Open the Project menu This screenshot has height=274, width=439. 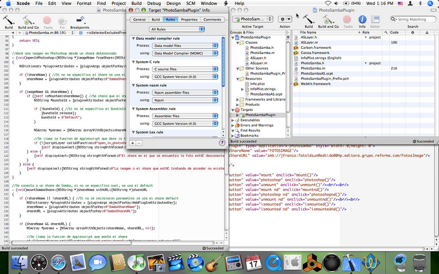pos(119,3)
